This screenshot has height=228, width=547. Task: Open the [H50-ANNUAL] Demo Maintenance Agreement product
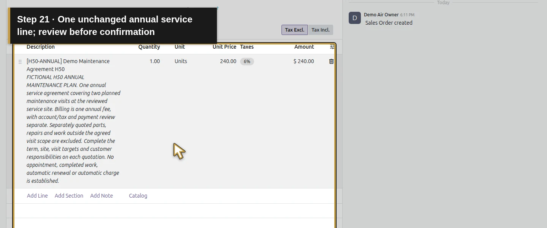68,65
